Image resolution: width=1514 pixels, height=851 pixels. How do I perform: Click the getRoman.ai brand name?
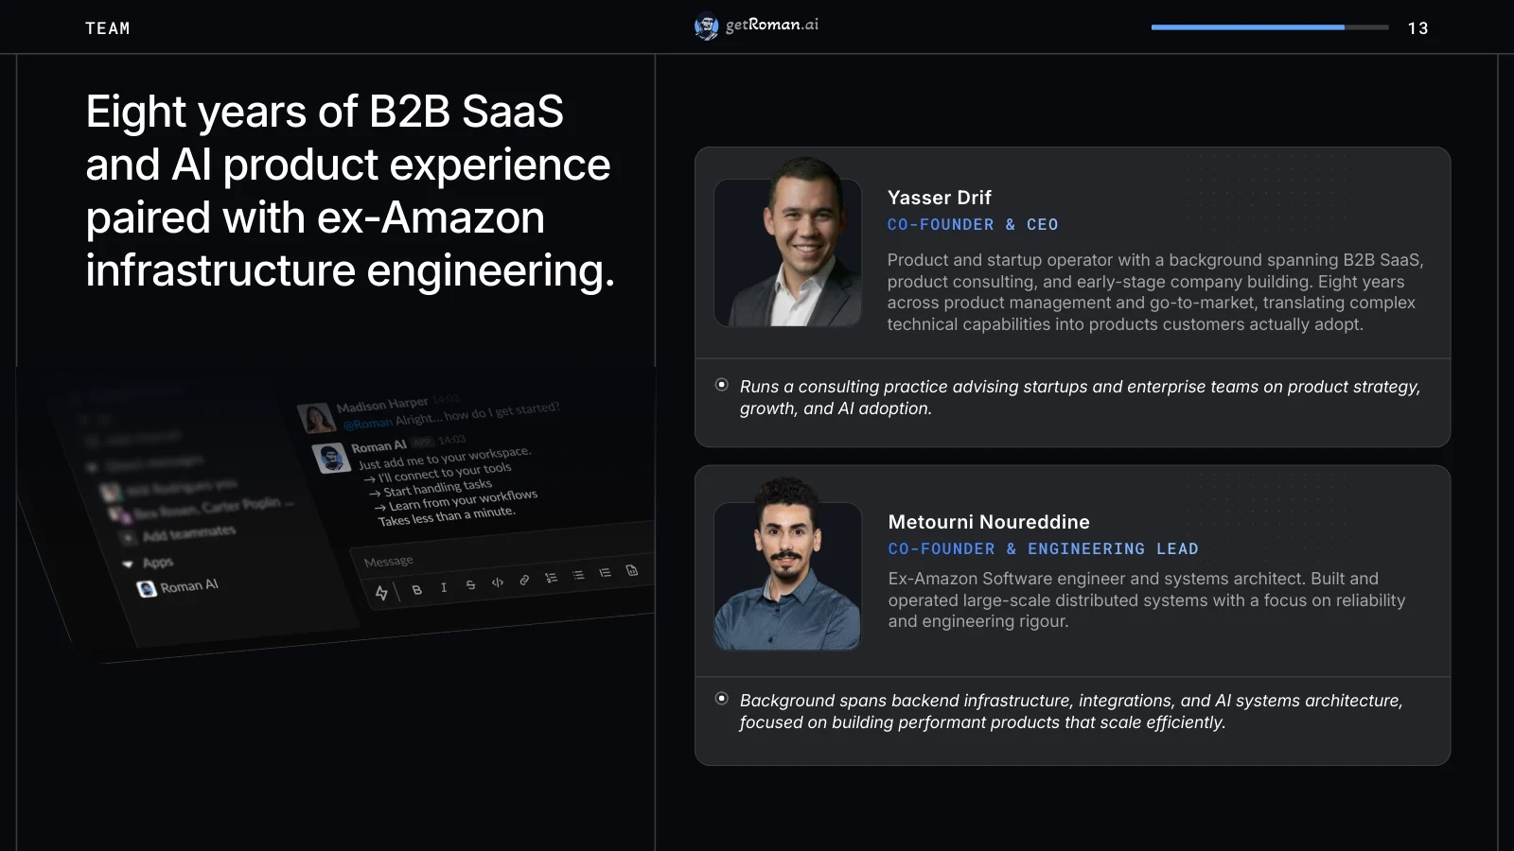[x=772, y=26]
